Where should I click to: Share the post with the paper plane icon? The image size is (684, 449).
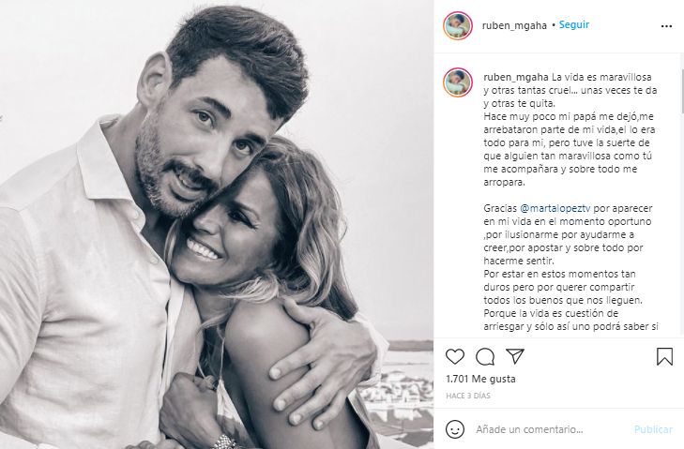click(515, 356)
